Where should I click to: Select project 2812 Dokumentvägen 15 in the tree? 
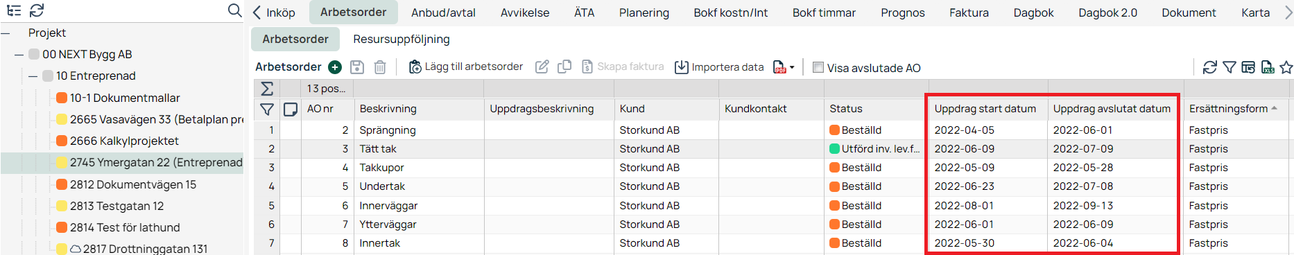(x=132, y=184)
